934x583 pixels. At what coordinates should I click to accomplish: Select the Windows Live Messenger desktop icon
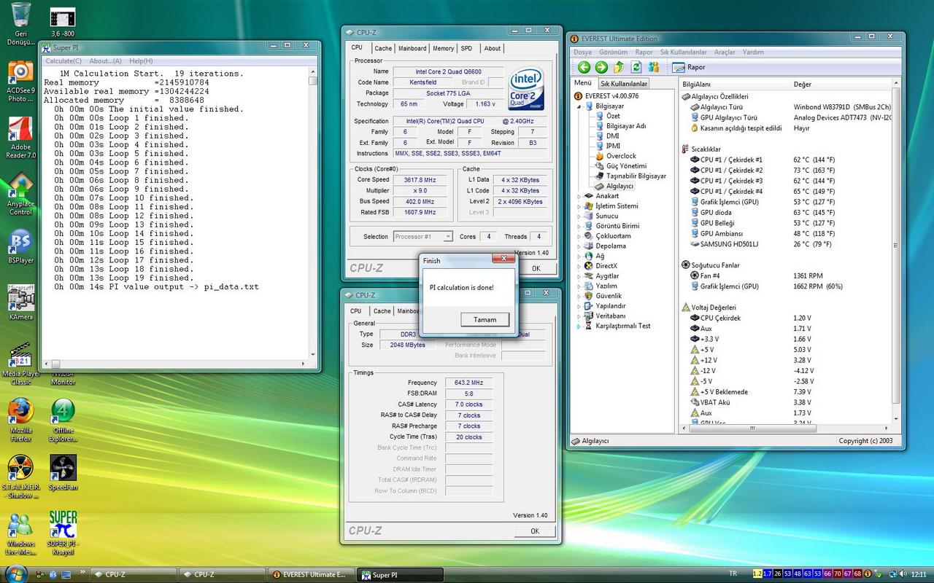20,534
